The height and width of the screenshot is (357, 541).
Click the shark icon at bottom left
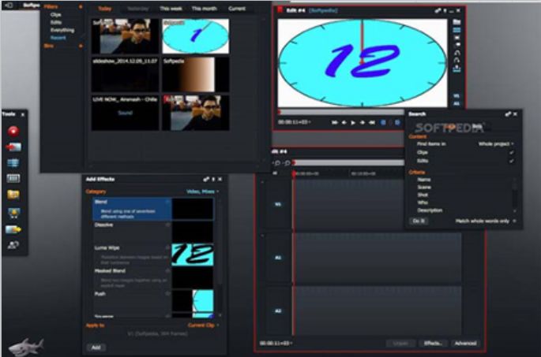click(x=26, y=346)
